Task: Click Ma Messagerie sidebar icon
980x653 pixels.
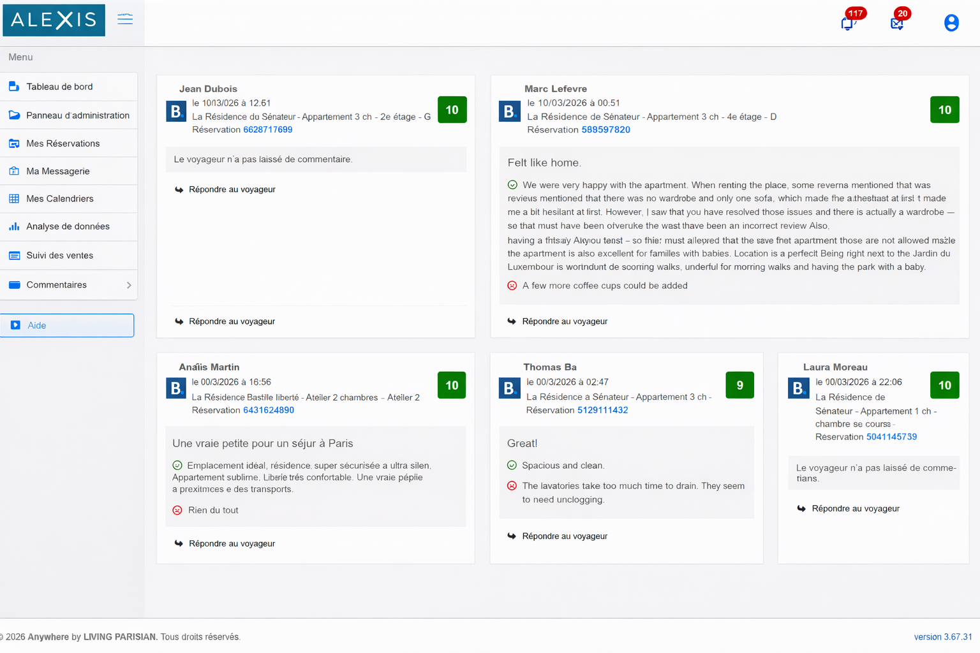Action: point(14,171)
